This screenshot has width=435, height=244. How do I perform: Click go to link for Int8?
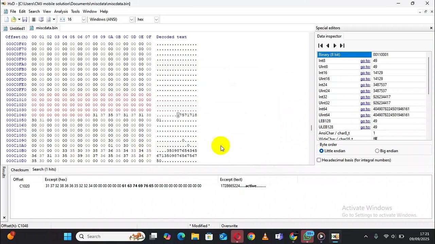[x=365, y=61]
